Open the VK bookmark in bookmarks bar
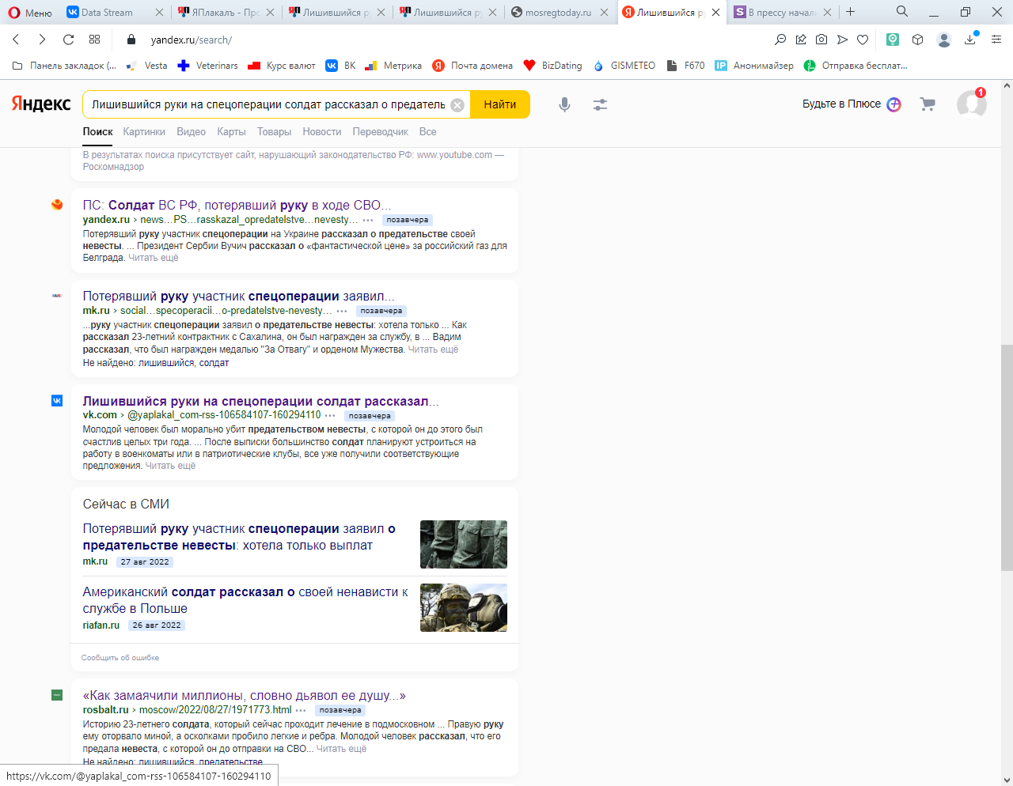Screen dimensions: 1013x786 coord(340,66)
